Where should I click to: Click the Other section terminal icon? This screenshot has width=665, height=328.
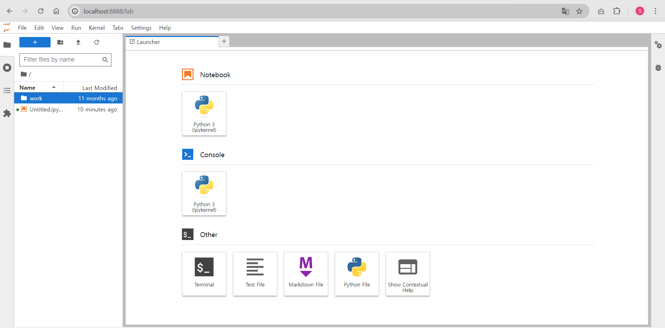coord(188,234)
